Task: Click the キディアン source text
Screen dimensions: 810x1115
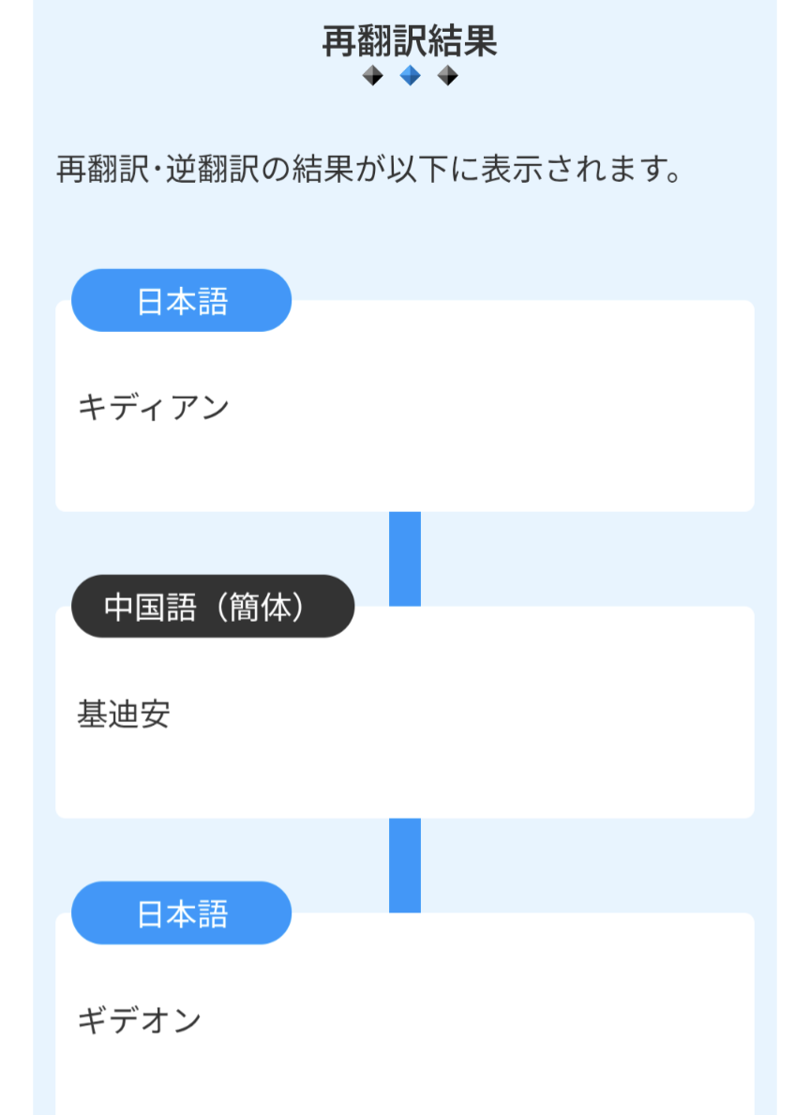Action: pyautogui.click(x=153, y=408)
